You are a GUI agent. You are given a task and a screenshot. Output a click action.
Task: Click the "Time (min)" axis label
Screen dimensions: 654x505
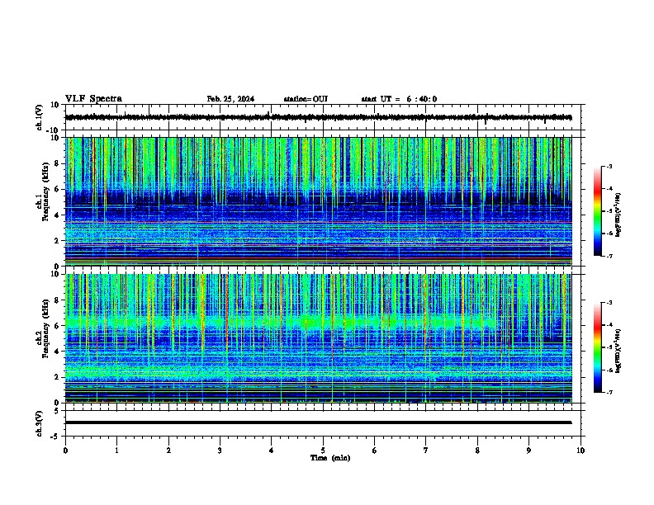(330, 458)
